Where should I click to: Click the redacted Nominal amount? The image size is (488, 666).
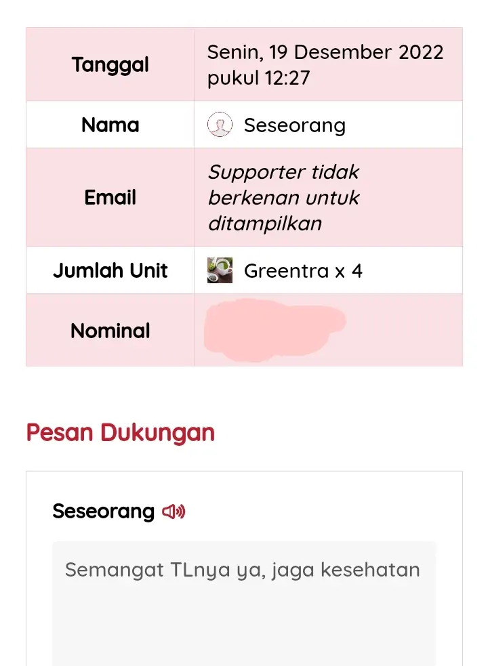click(274, 331)
